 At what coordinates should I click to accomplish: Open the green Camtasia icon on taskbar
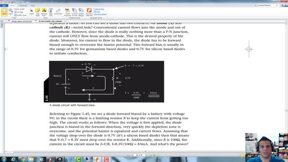(x=78, y=159)
